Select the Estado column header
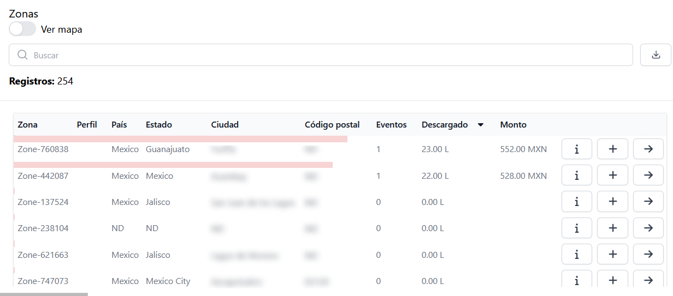 (x=158, y=125)
